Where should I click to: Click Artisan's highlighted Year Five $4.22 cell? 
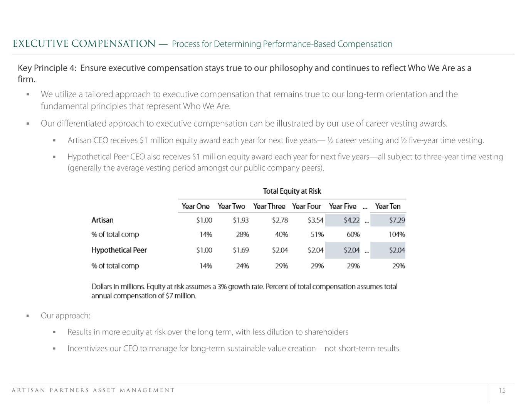(351, 220)
